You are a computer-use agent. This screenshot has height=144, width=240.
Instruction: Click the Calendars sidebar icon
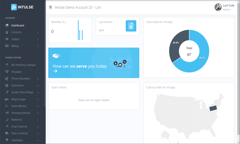(x=7, y=140)
